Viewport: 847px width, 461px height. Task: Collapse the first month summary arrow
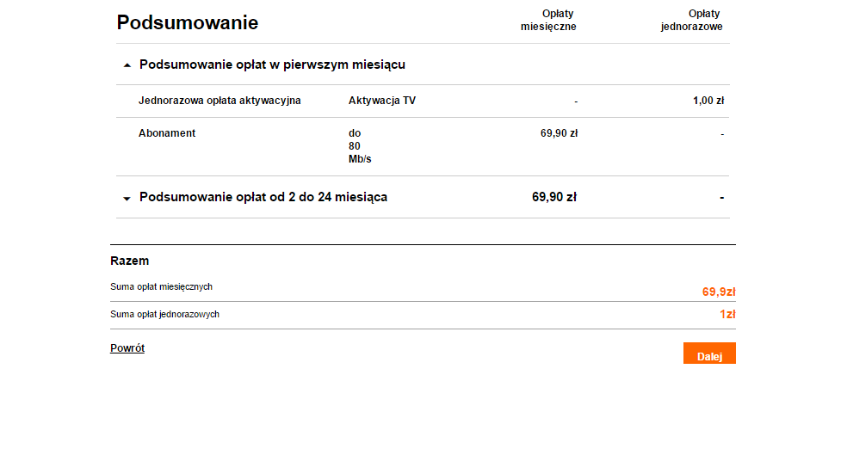click(x=127, y=65)
